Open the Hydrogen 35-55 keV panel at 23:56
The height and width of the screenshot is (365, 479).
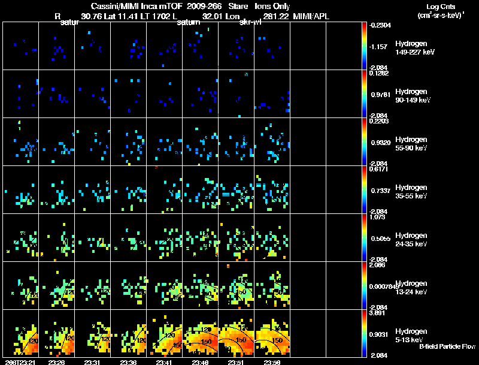[x=272, y=189]
